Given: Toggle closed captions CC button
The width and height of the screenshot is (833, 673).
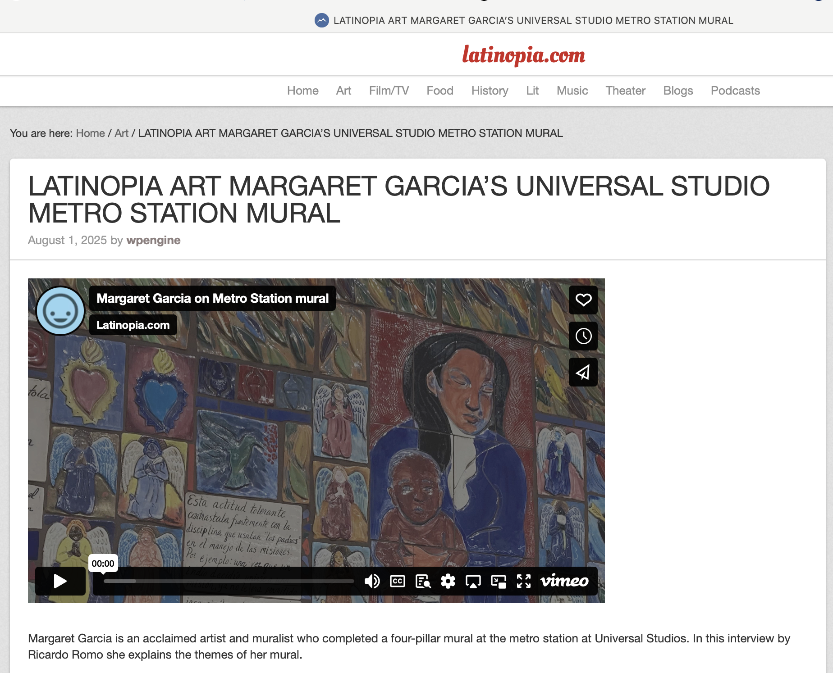Looking at the screenshot, I should pos(398,581).
